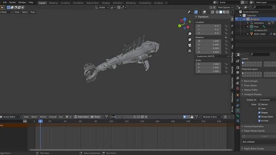Open Nearest Frame snapping dropdown
This screenshot has width=276, height=155.
coord(212,117)
